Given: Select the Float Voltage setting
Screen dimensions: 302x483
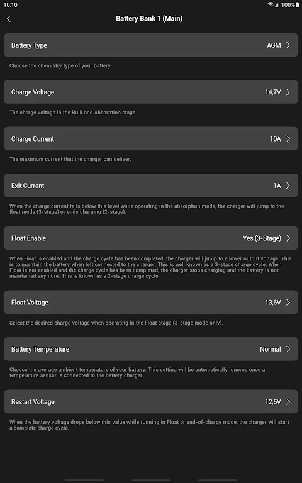Looking at the screenshot, I should click(x=151, y=303).
